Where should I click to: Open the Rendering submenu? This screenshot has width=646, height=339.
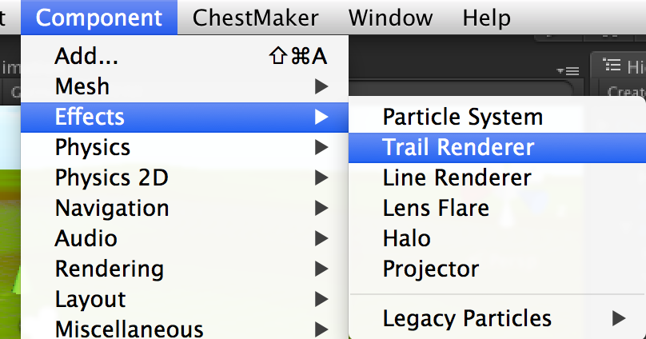[x=185, y=269]
